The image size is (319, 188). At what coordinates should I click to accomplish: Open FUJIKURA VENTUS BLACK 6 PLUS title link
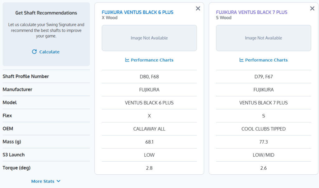coord(137,12)
